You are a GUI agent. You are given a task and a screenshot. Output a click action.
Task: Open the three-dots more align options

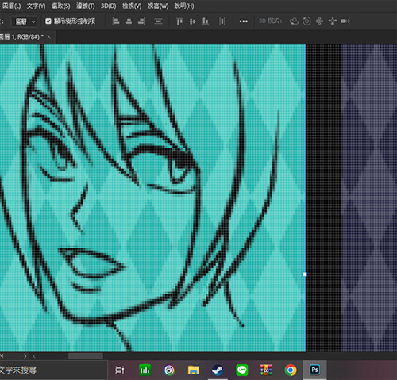click(x=244, y=21)
